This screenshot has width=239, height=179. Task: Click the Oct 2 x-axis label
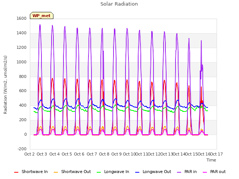[x=30, y=154]
